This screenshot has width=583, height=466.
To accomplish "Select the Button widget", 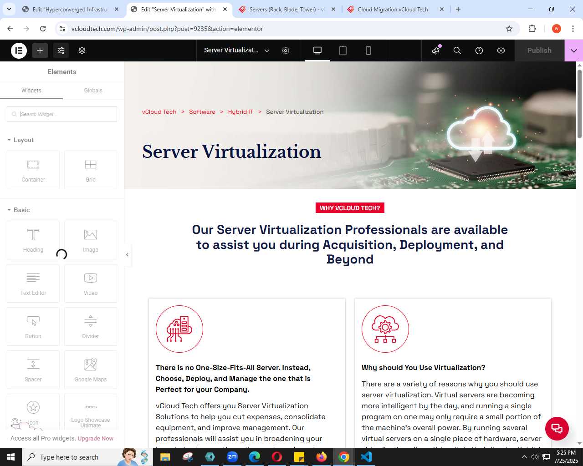I will (x=33, y=326).
